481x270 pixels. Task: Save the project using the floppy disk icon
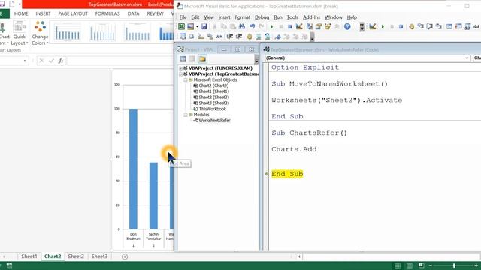(204, 27)
